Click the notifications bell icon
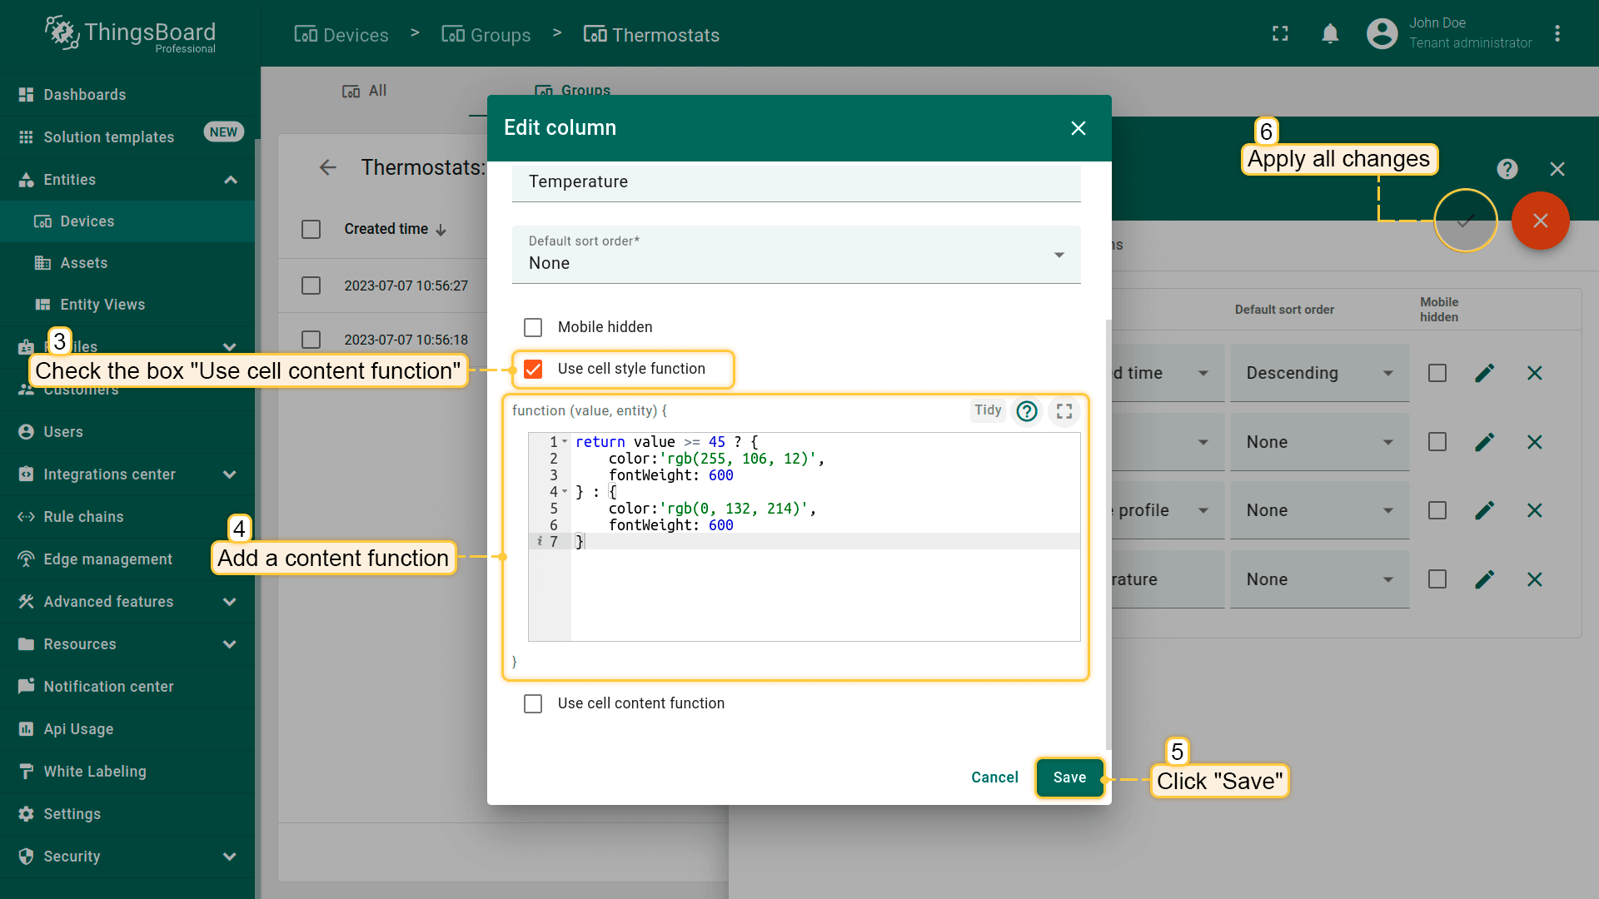Image resolution: width=1599 pixels, height=899 pixels. click(1330, 34)
